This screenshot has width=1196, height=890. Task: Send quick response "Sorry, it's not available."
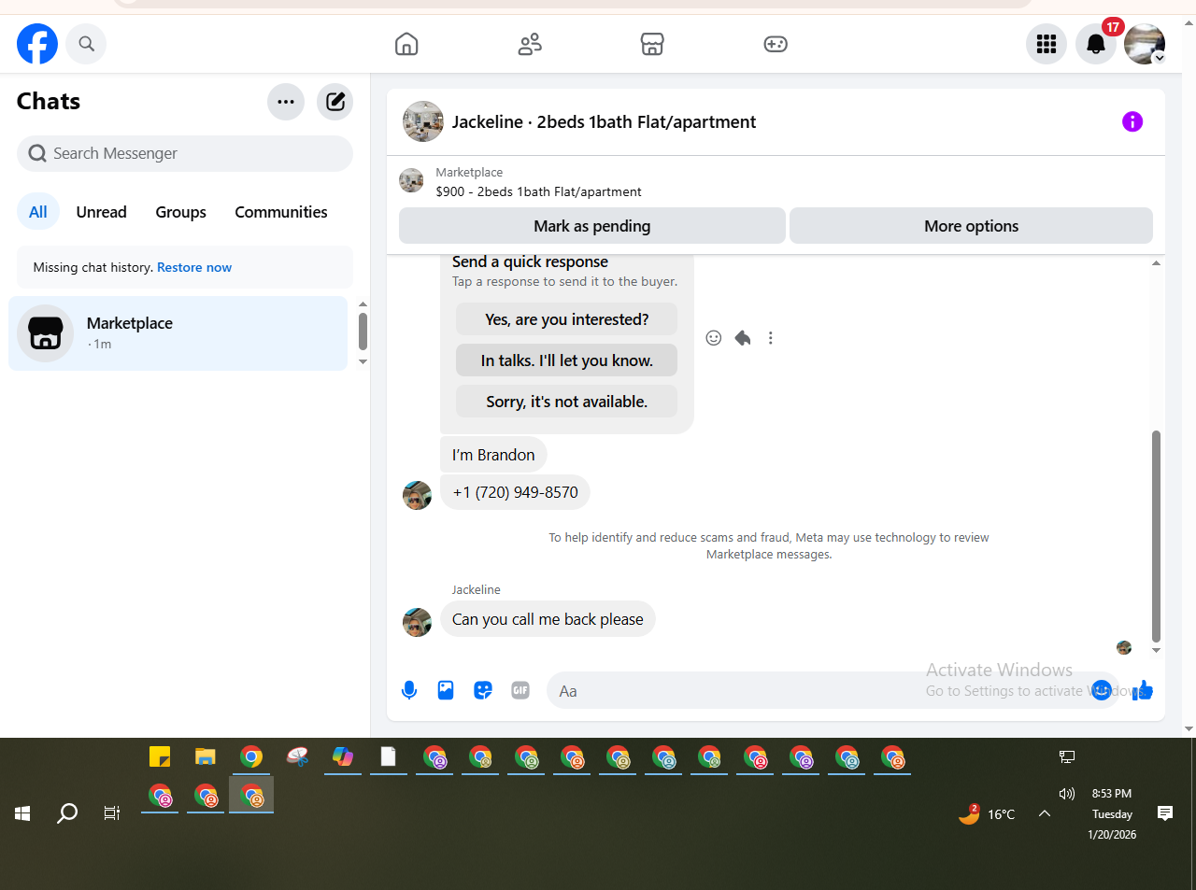click(566, 402)
